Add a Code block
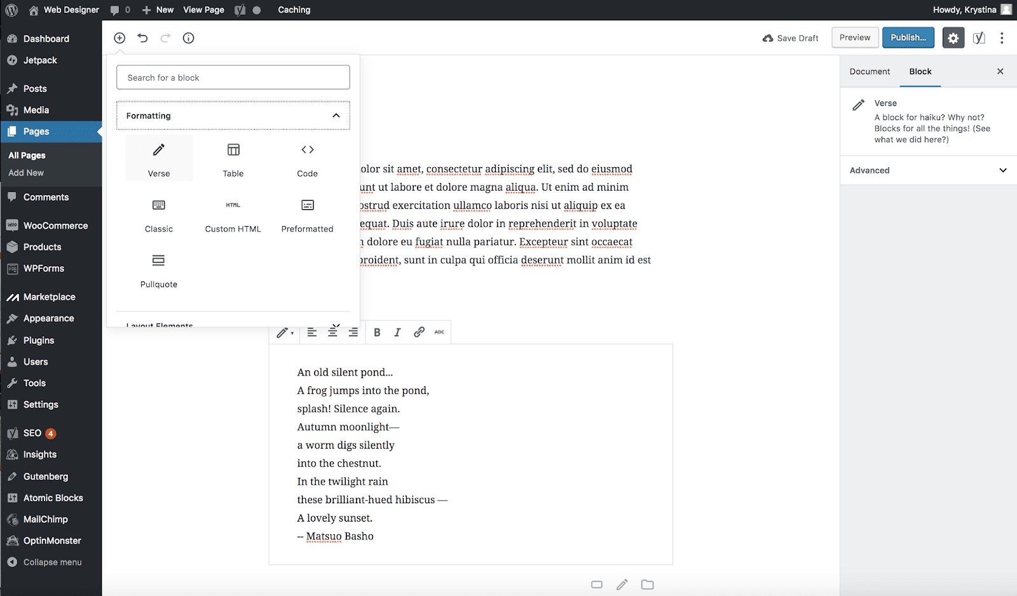Screen dimensions: 1017x596 pos(307,158)
